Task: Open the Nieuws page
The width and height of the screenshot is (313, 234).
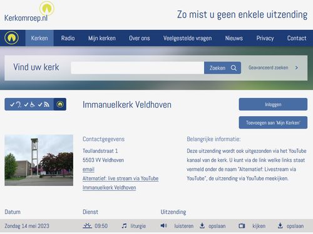Action: [x=234, y=38]
